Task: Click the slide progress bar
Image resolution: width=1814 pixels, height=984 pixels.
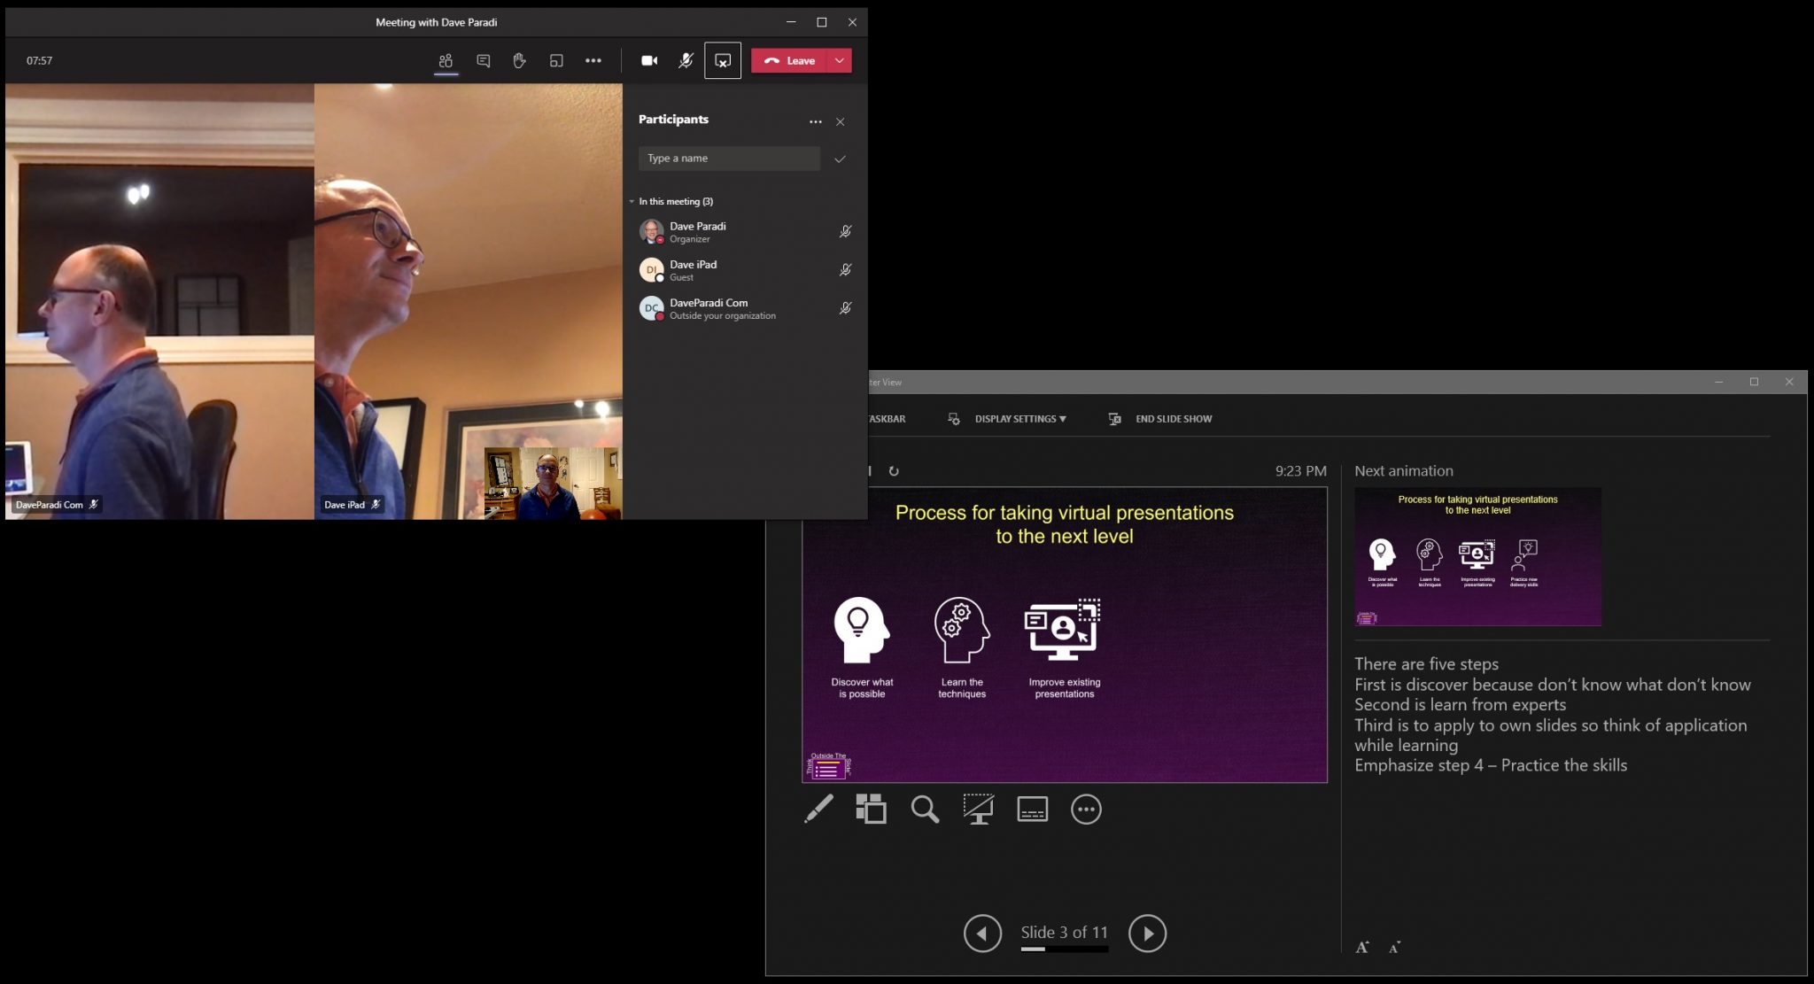Action: click(1065, 949)
